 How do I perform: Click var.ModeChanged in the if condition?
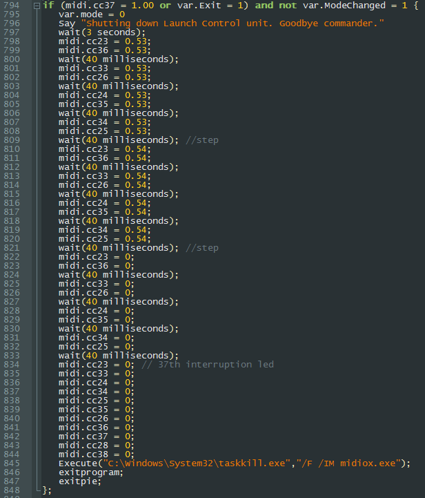pos(344,6)
